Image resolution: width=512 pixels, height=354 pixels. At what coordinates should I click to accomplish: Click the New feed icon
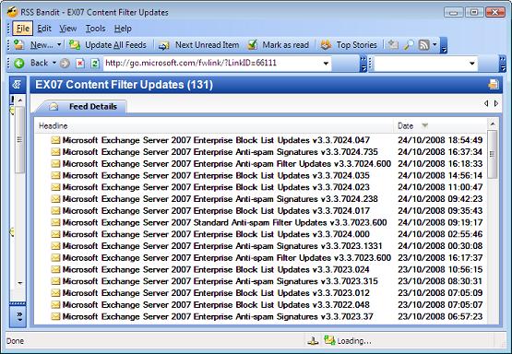point(19,44)
